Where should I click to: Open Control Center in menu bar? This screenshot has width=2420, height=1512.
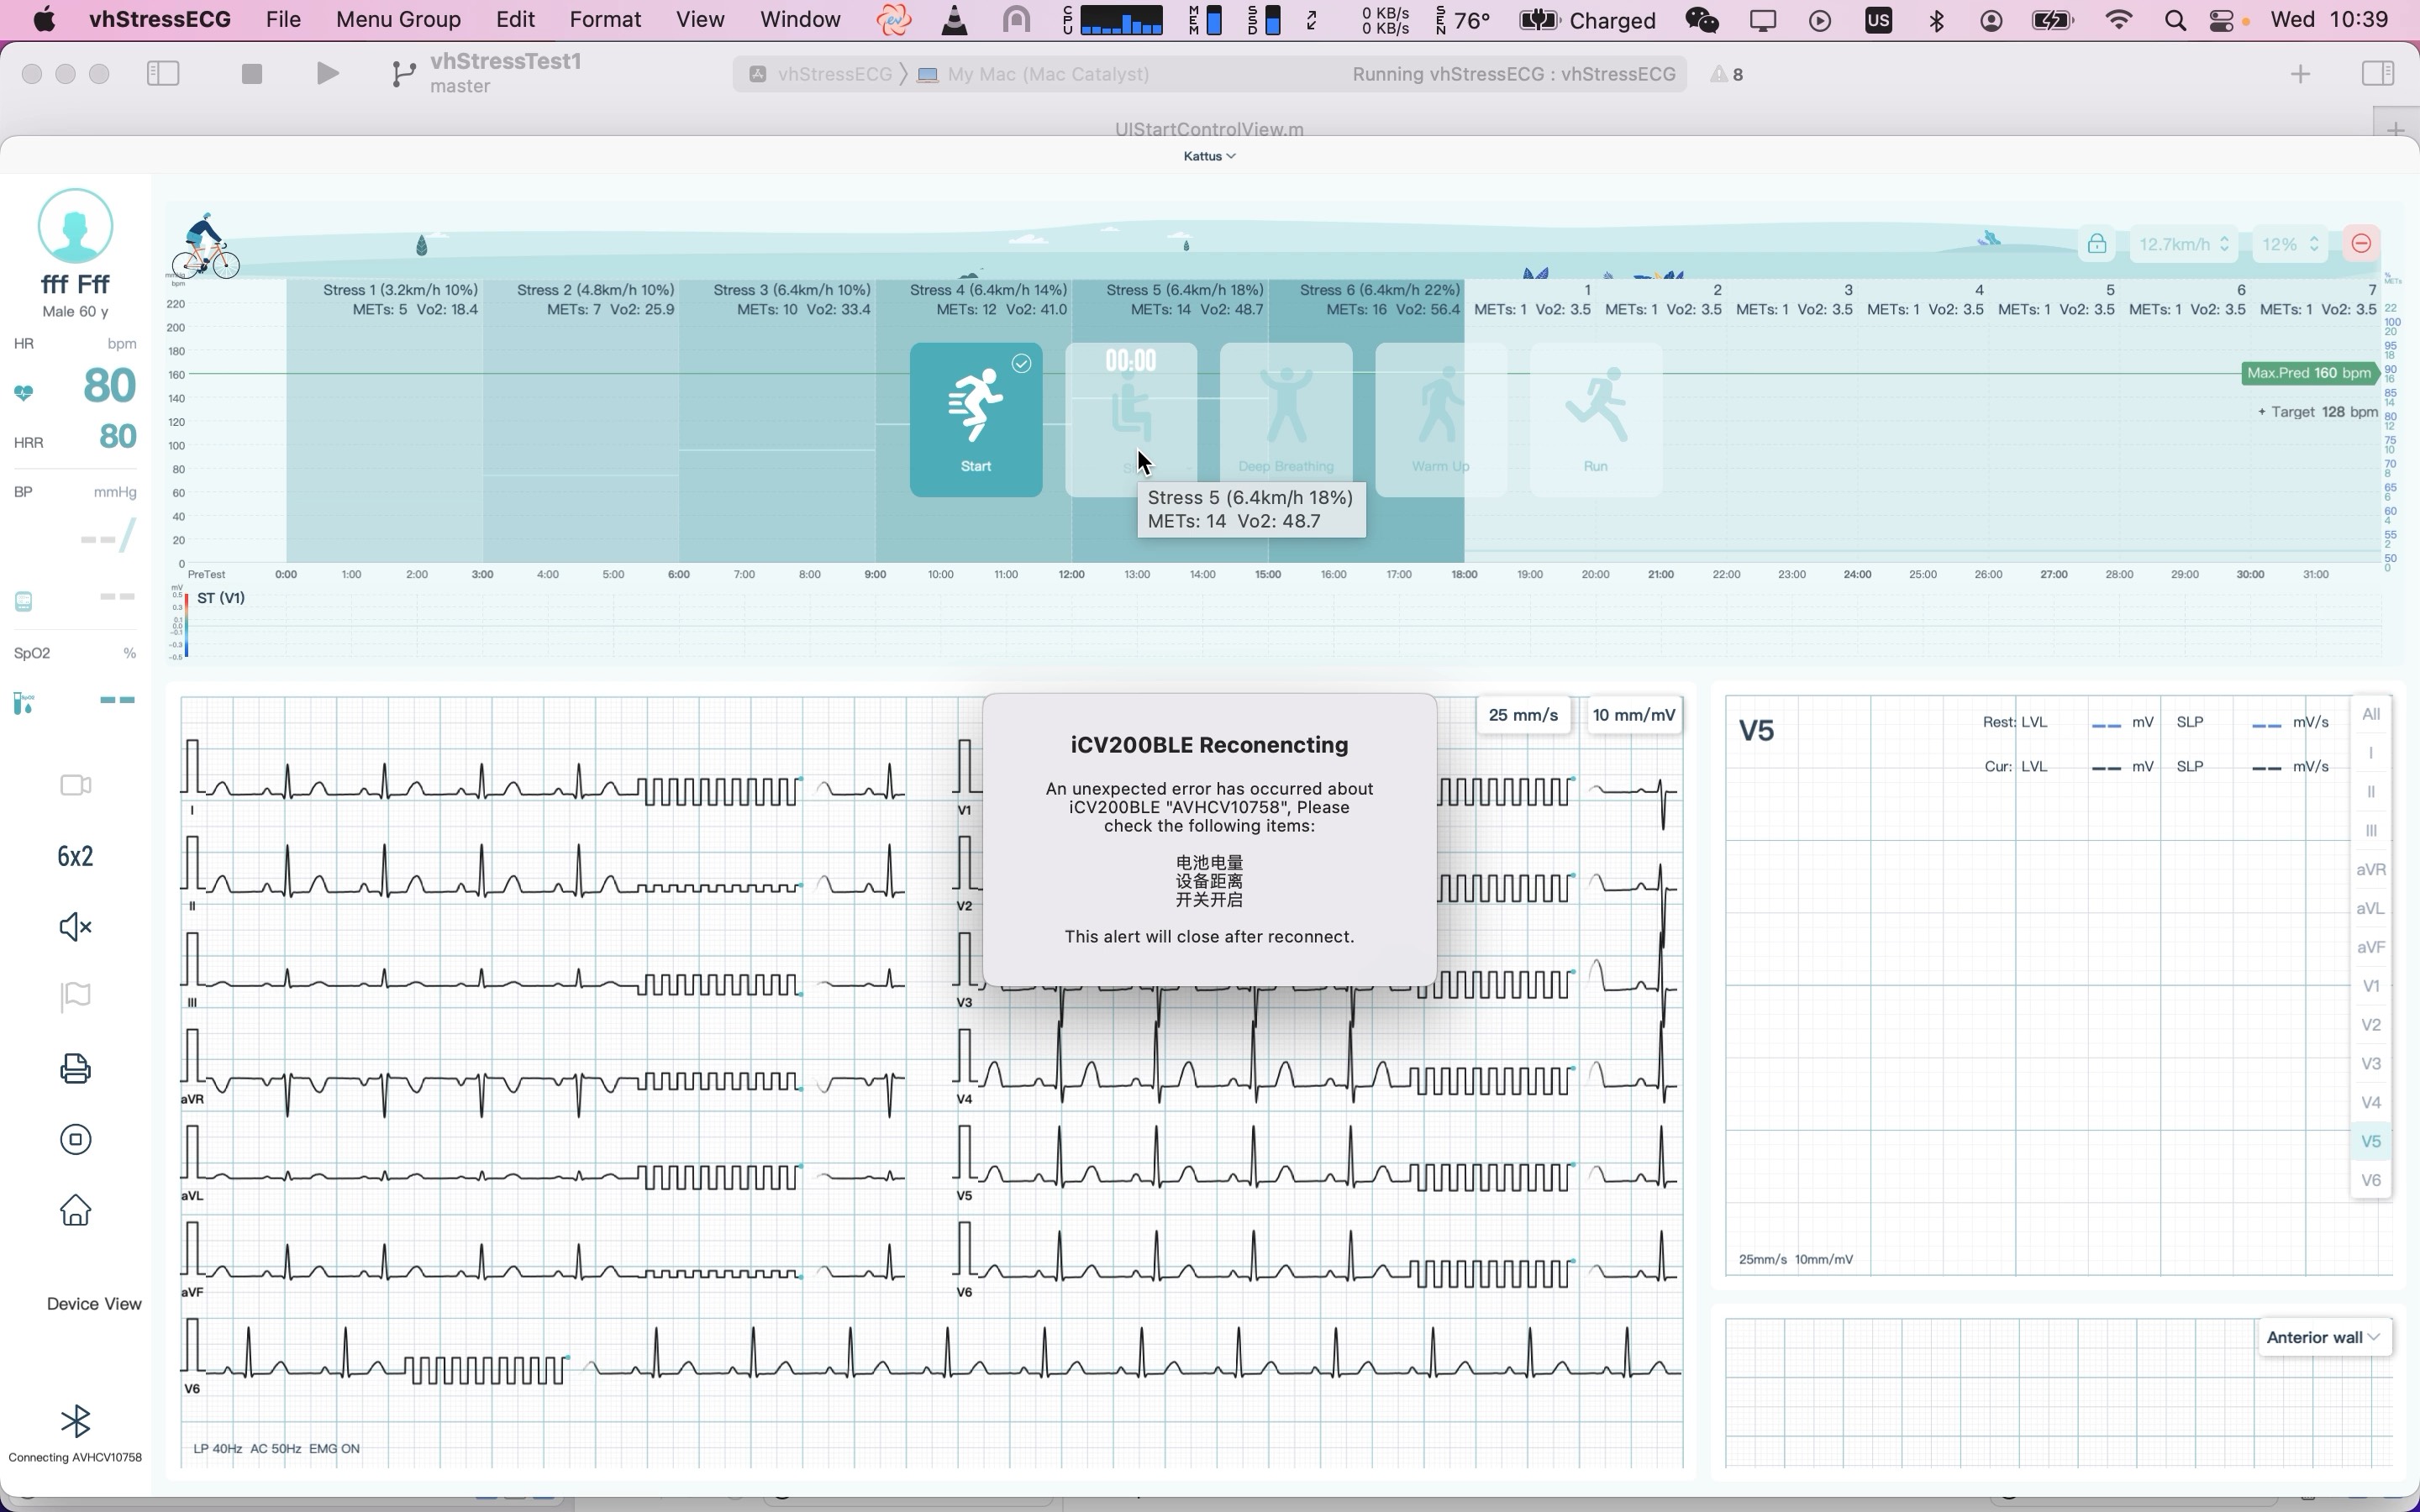click(2222, 20)
